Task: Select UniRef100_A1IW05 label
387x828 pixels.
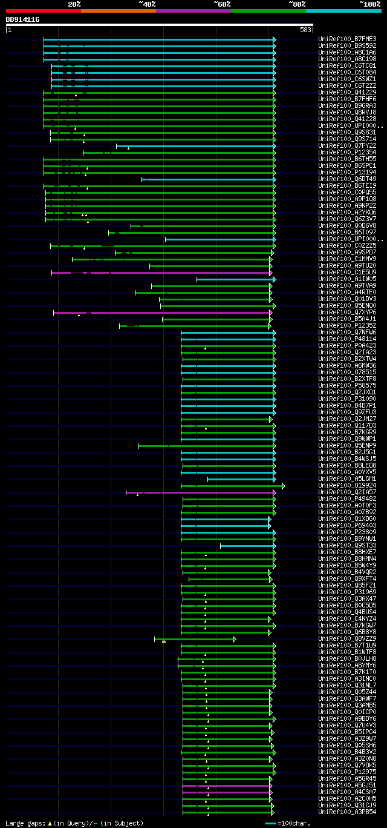Action: point(347,279)
